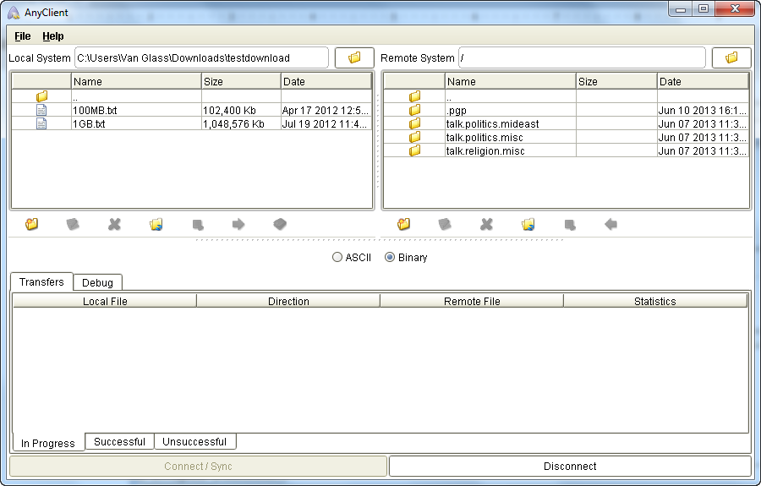This screenshot has height=486, width=761.
Task: Select ASCII transfer mode
Action: (337, 258)
